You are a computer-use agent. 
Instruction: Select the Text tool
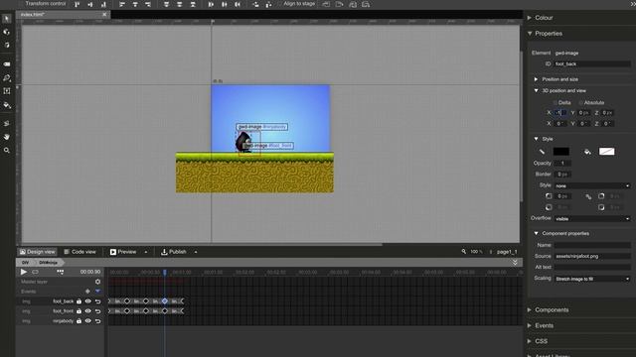click(x=7, y=91)
